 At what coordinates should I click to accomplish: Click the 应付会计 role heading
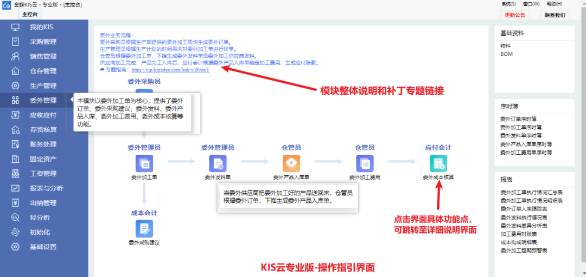click(438, 148)
